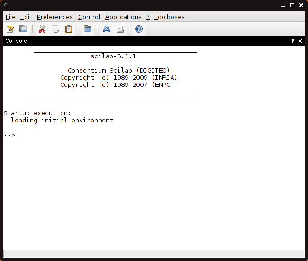Open the ? help menu
308x261 pixels.
pyautogui.click(x=148, y=17)
